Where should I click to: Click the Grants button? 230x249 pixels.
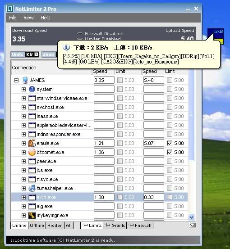coord(115,225)
